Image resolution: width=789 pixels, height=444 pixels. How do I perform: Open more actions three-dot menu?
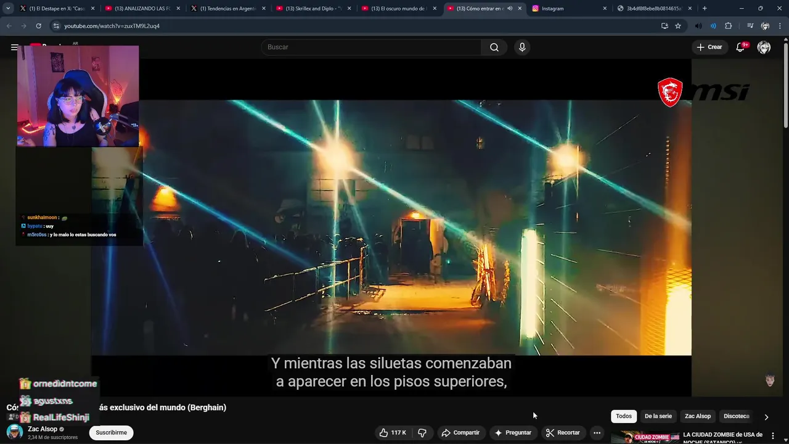[597, 433]
